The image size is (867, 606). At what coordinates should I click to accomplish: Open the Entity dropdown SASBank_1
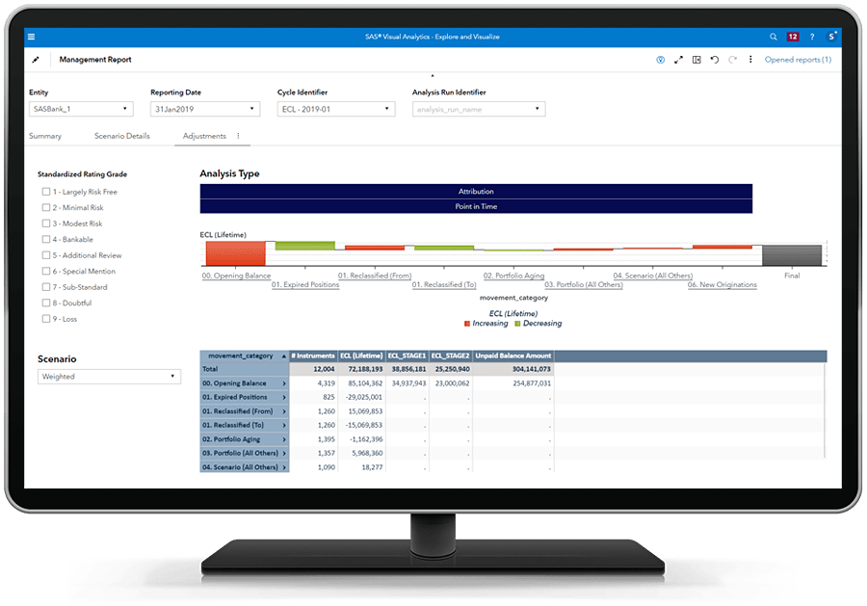(x=81, y=109)
